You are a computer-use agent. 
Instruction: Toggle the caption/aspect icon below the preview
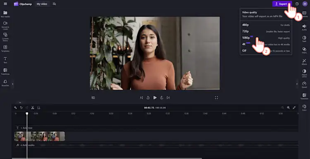pyautogui.click(x=93, y=97)
